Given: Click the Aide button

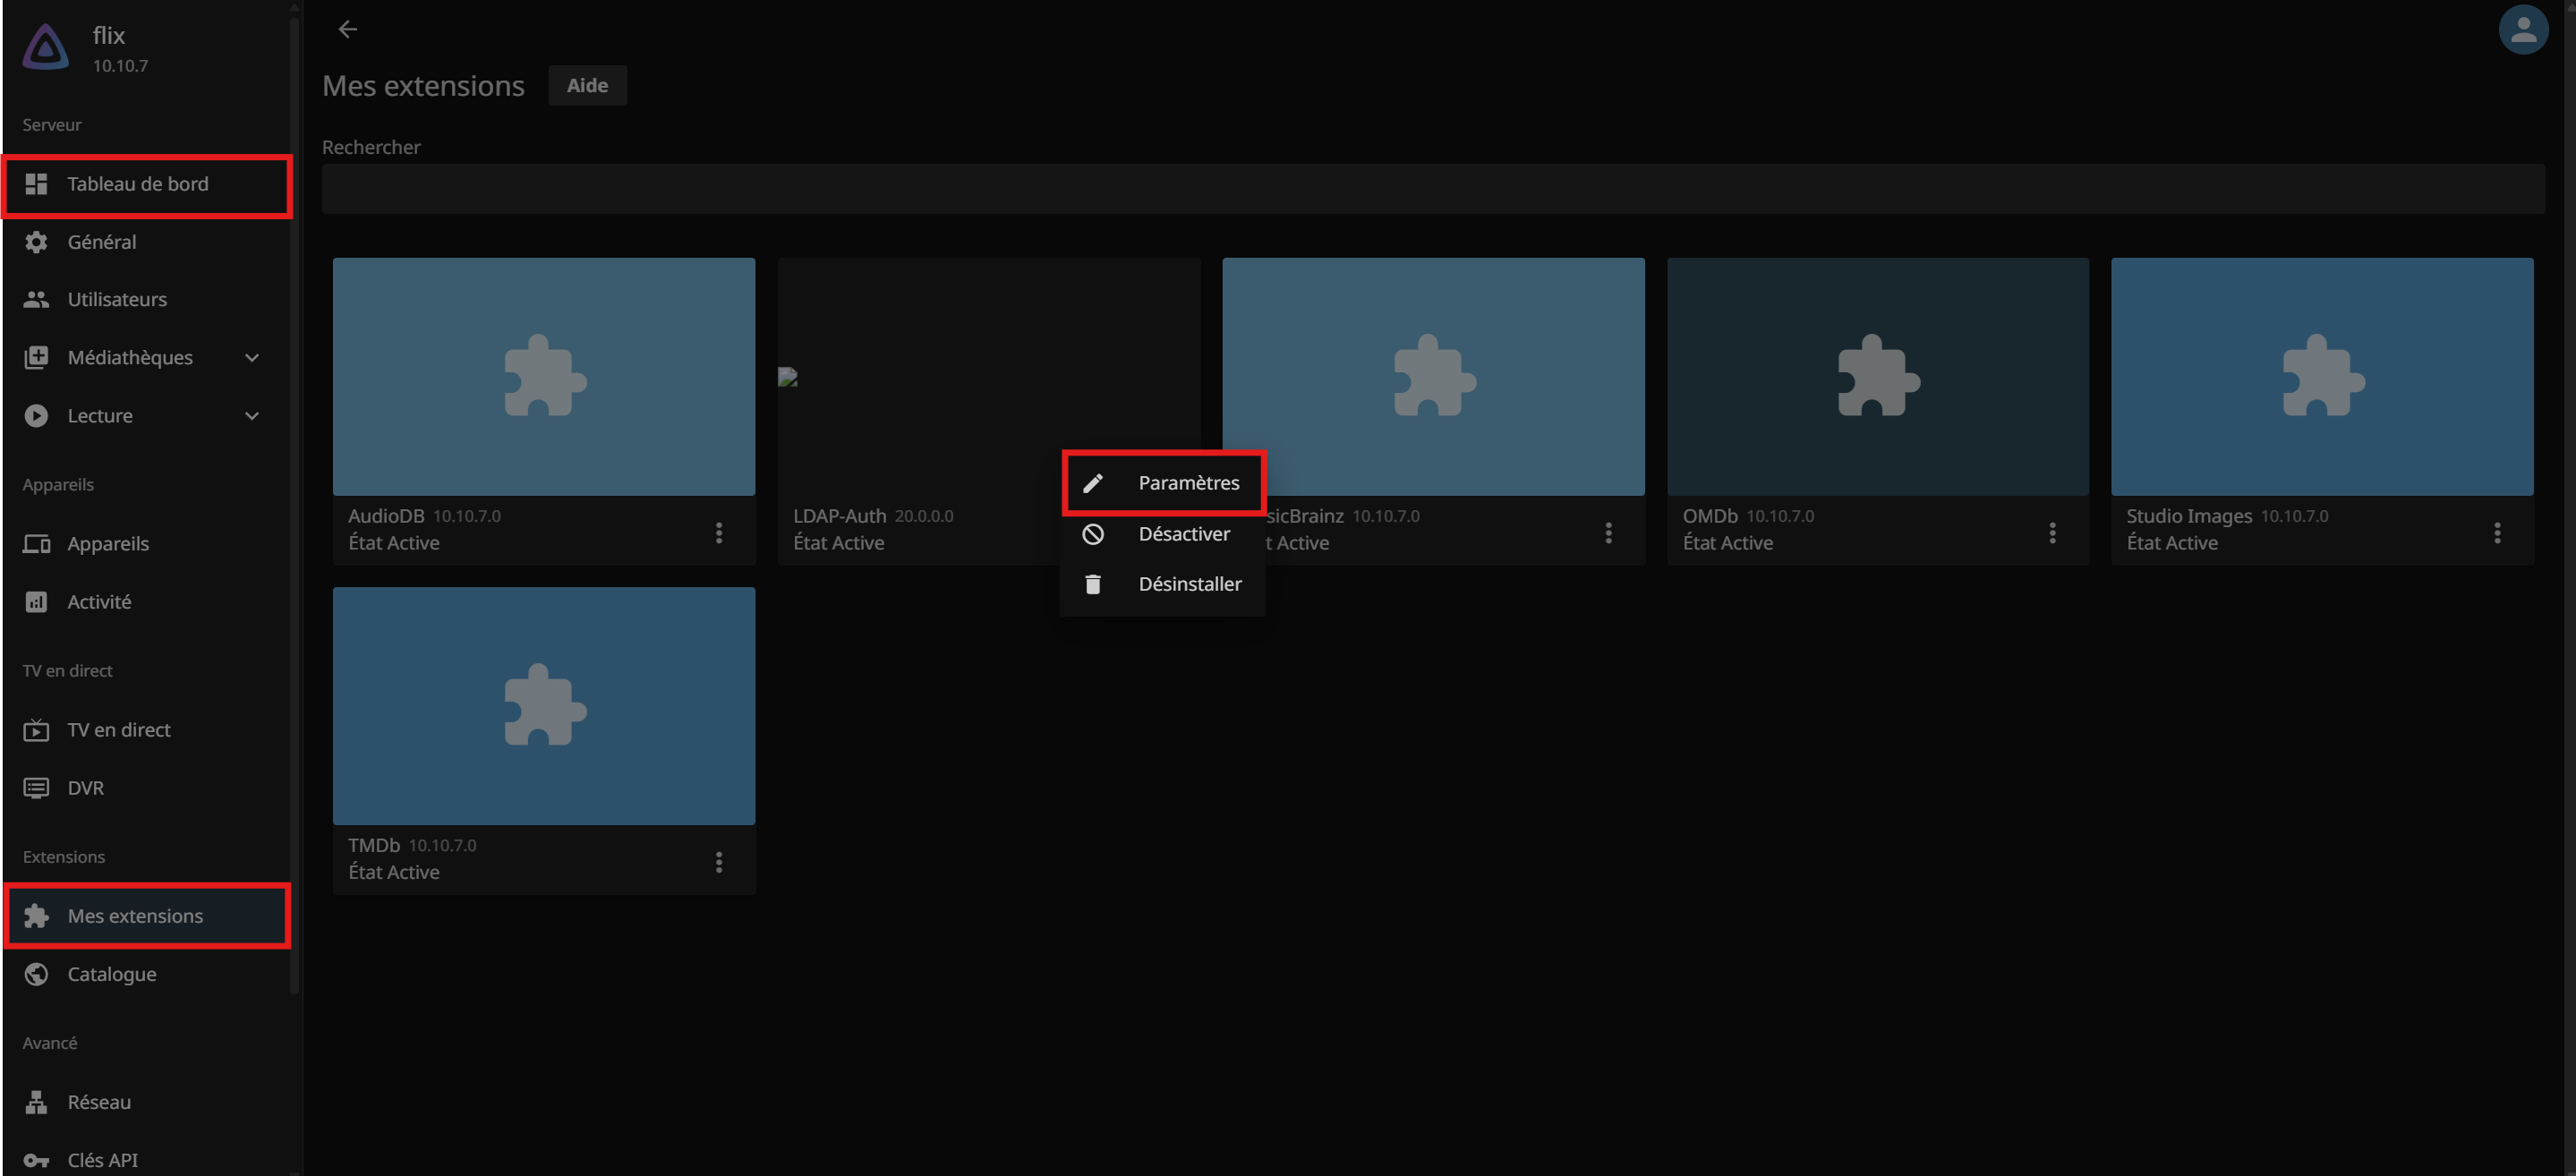Looking at the screenshot, I should click(587, 86).
